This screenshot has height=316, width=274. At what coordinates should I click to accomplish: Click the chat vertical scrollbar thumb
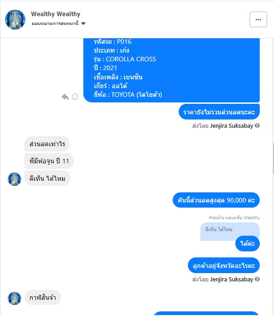tap(273, 158)
